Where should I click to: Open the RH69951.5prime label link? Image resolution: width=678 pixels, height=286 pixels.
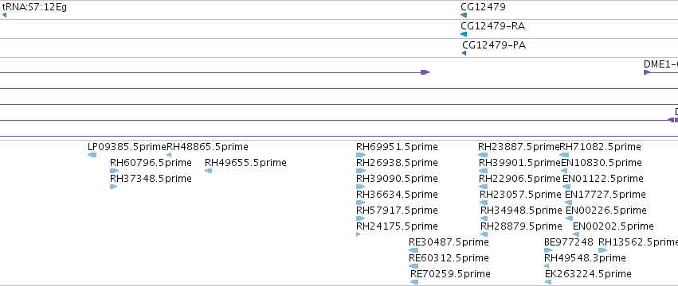[397, 147]
